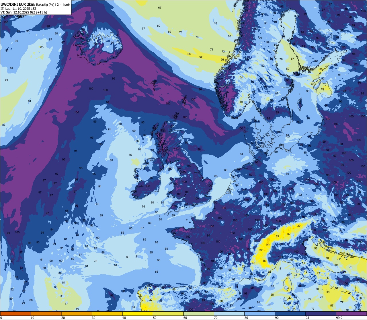Click the value '33' in the yellow Alps area
Image resolution: width=367 pixels, height=320 pixels.
[277, 236]
